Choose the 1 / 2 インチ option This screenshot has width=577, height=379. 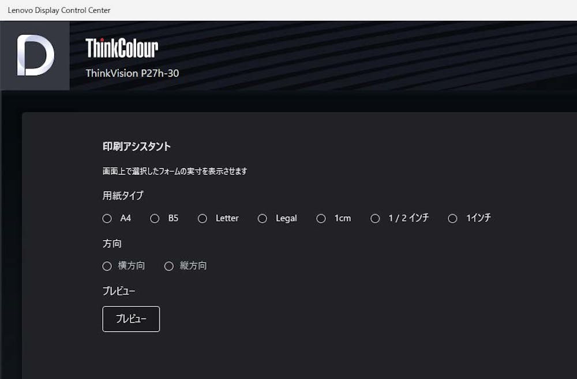(x=375, y=219)
